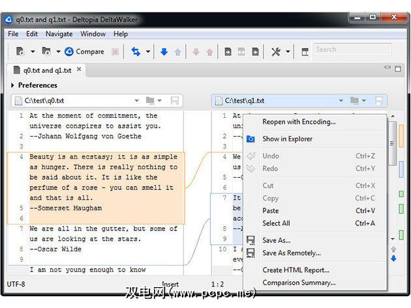Screen dimensions: 411x308
Task: Choose Save As Remotely... menu entry
Action: [315, 253]
